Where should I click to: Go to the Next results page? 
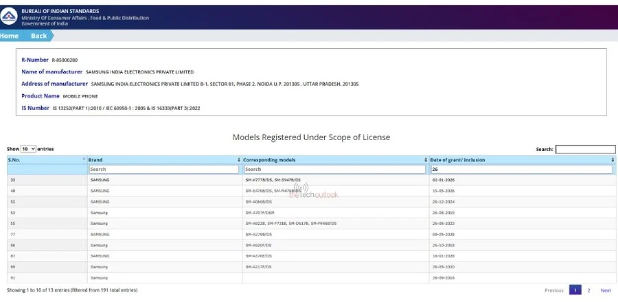click(x=606, y=290)
